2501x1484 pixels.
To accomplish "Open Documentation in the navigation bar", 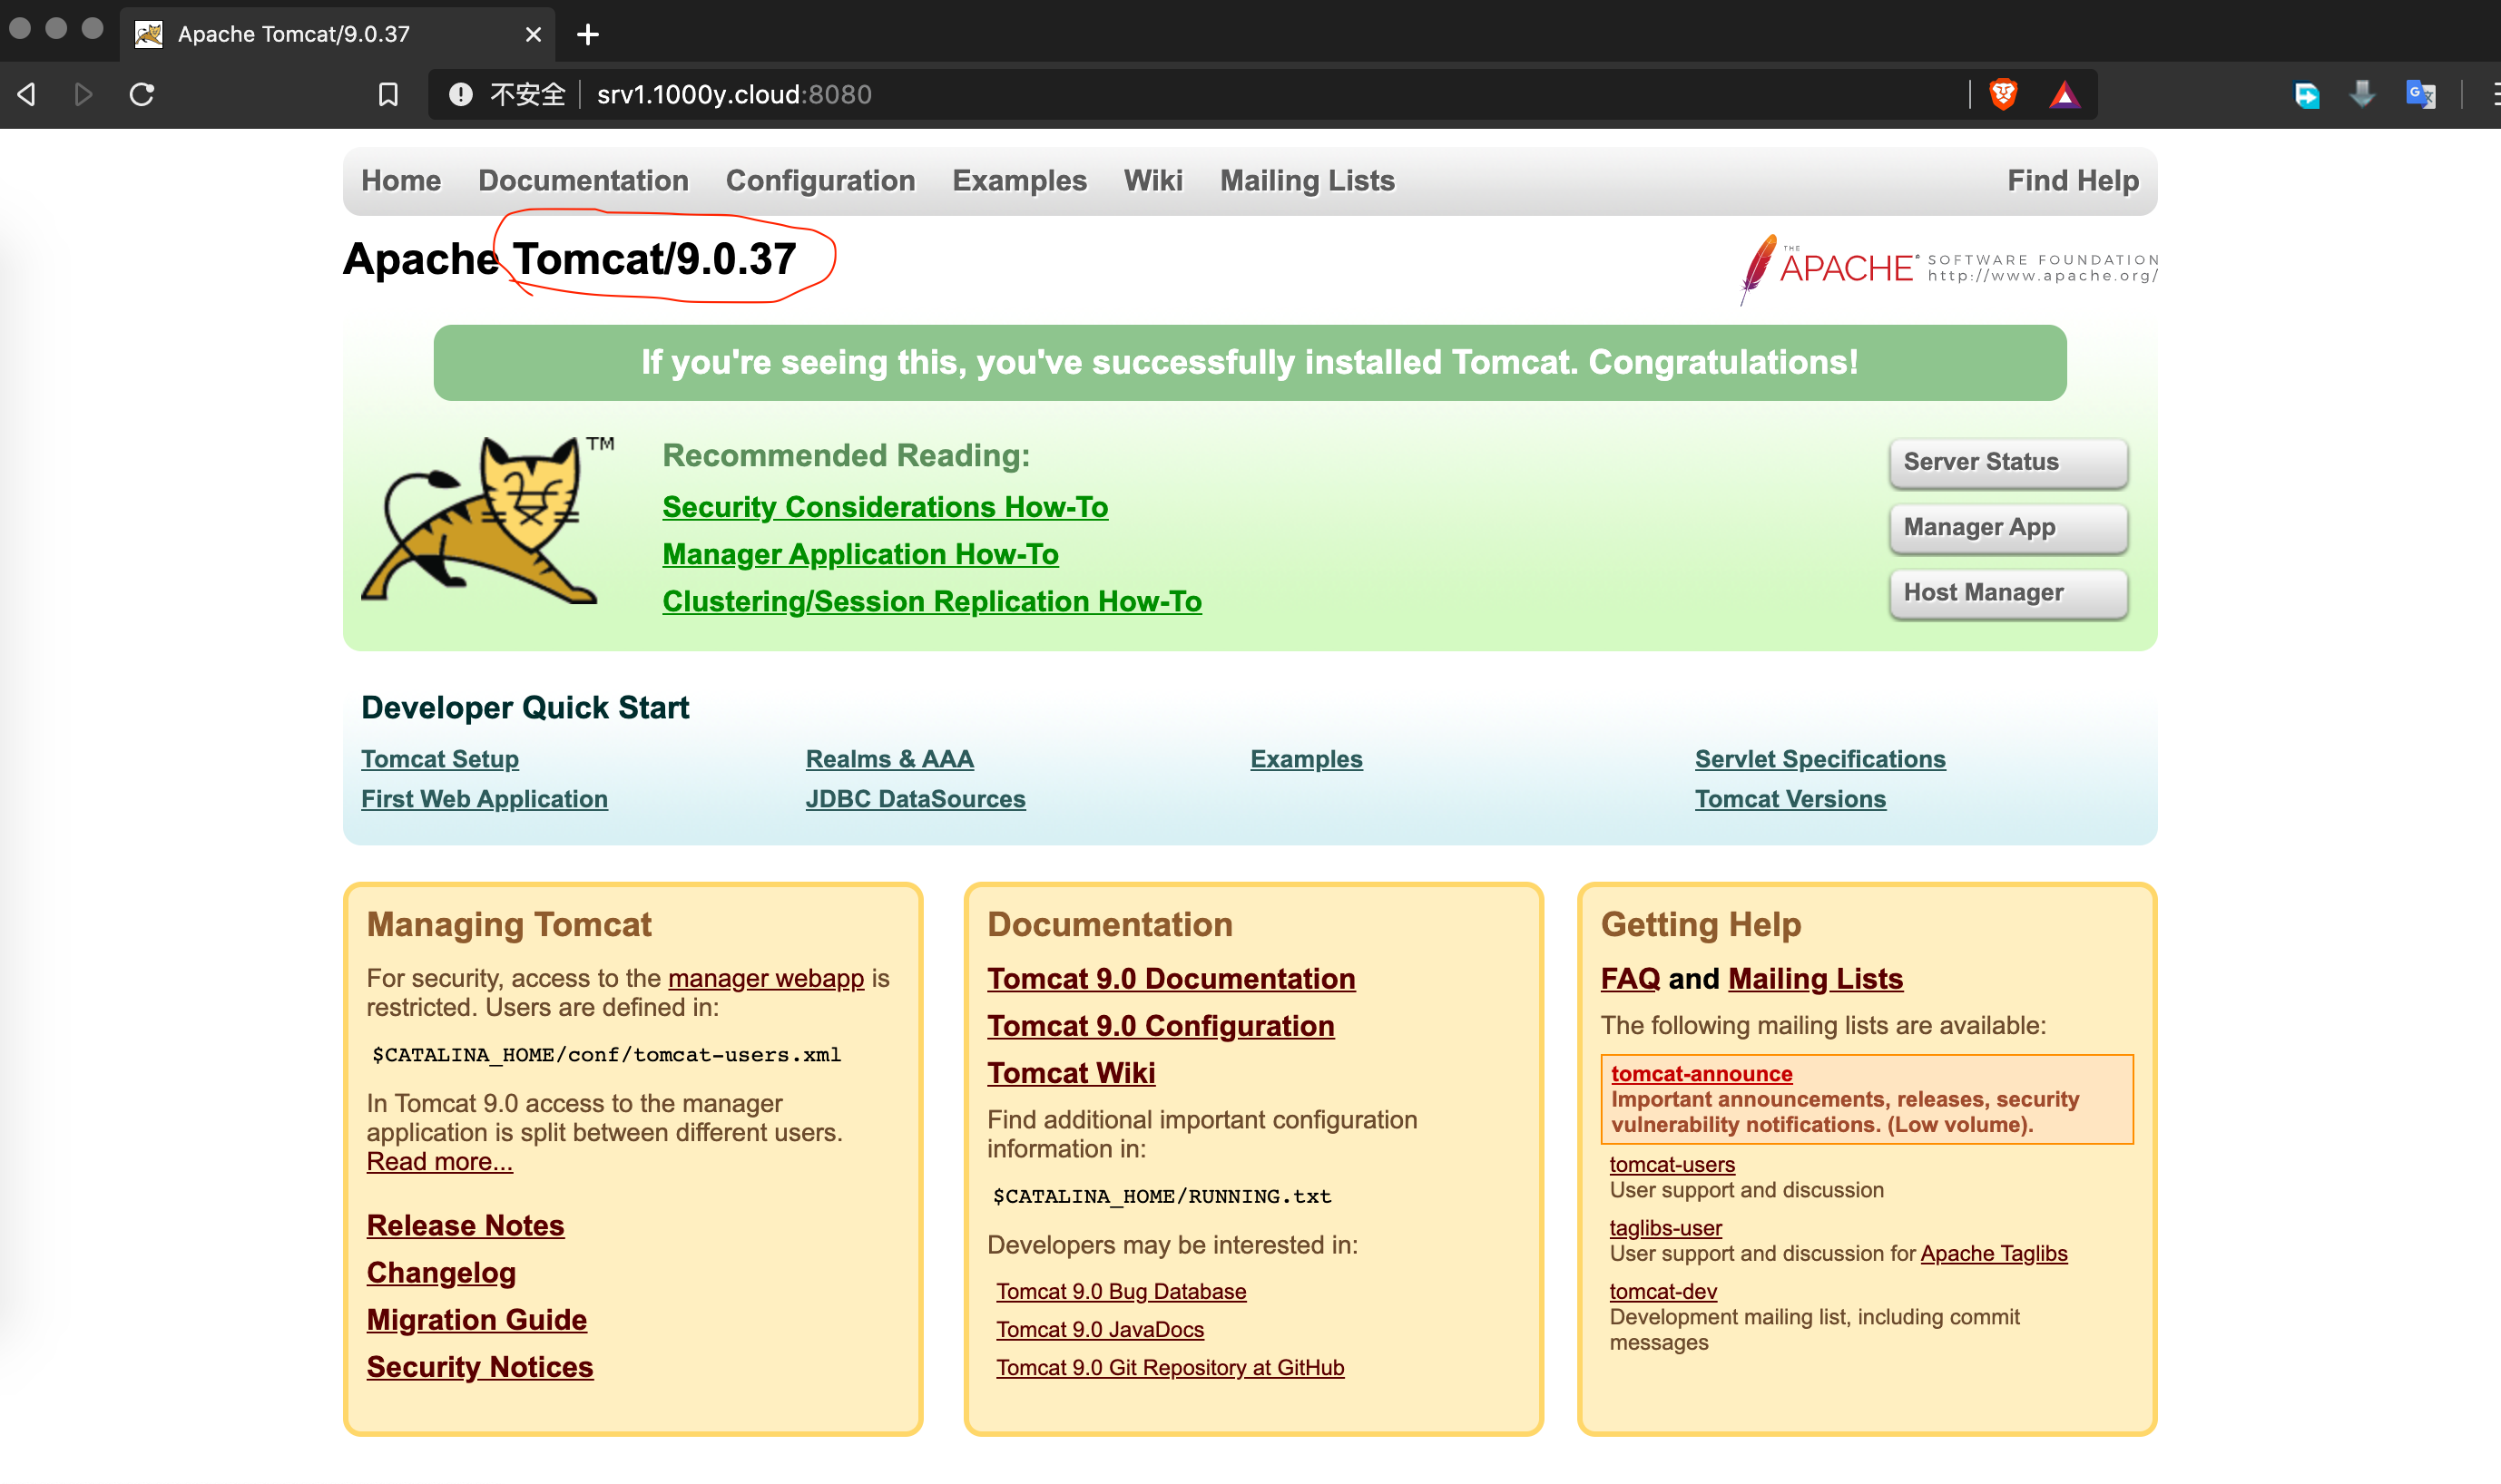I will [x=584, y=180].
